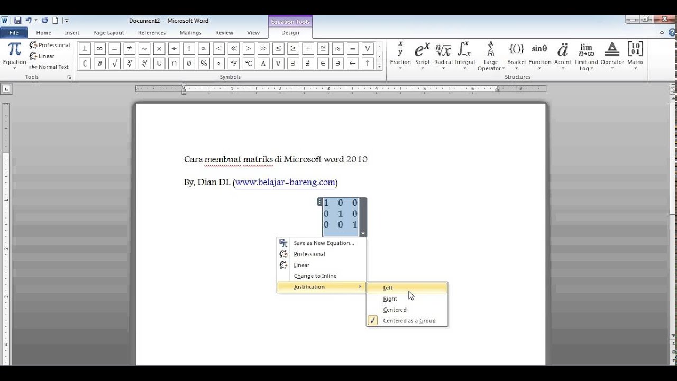Toggle Normal Text in Tools group
Image resolution: width=677 pixels, height=381 pixels.
(49, 67)
